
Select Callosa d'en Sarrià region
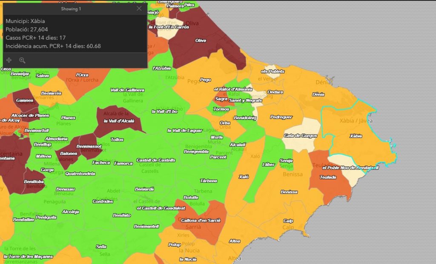coord(201,220)
